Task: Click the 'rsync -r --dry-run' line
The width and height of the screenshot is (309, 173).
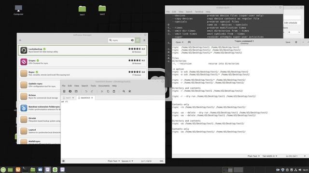Action: (214, 96)
